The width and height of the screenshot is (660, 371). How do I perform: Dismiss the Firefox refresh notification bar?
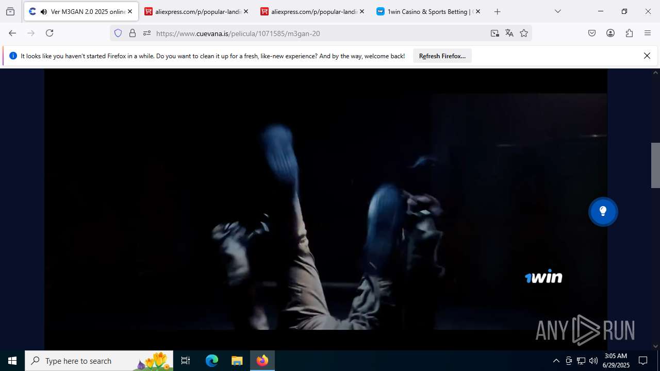point(647,56)
